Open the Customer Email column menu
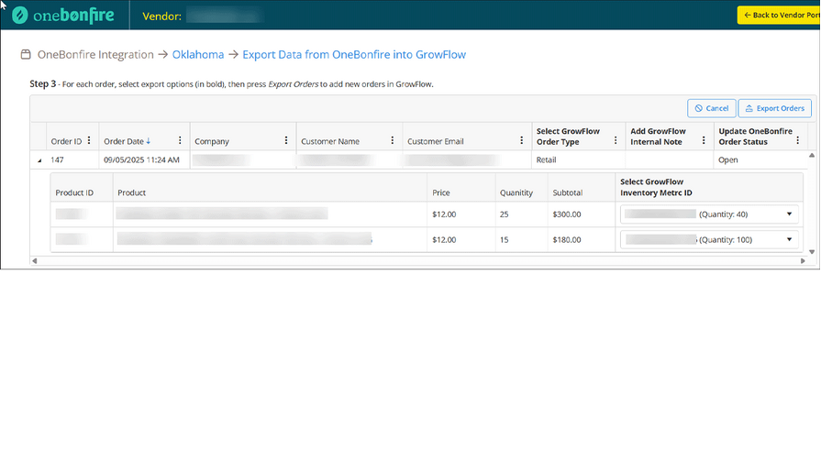 (x=523, y=141)
